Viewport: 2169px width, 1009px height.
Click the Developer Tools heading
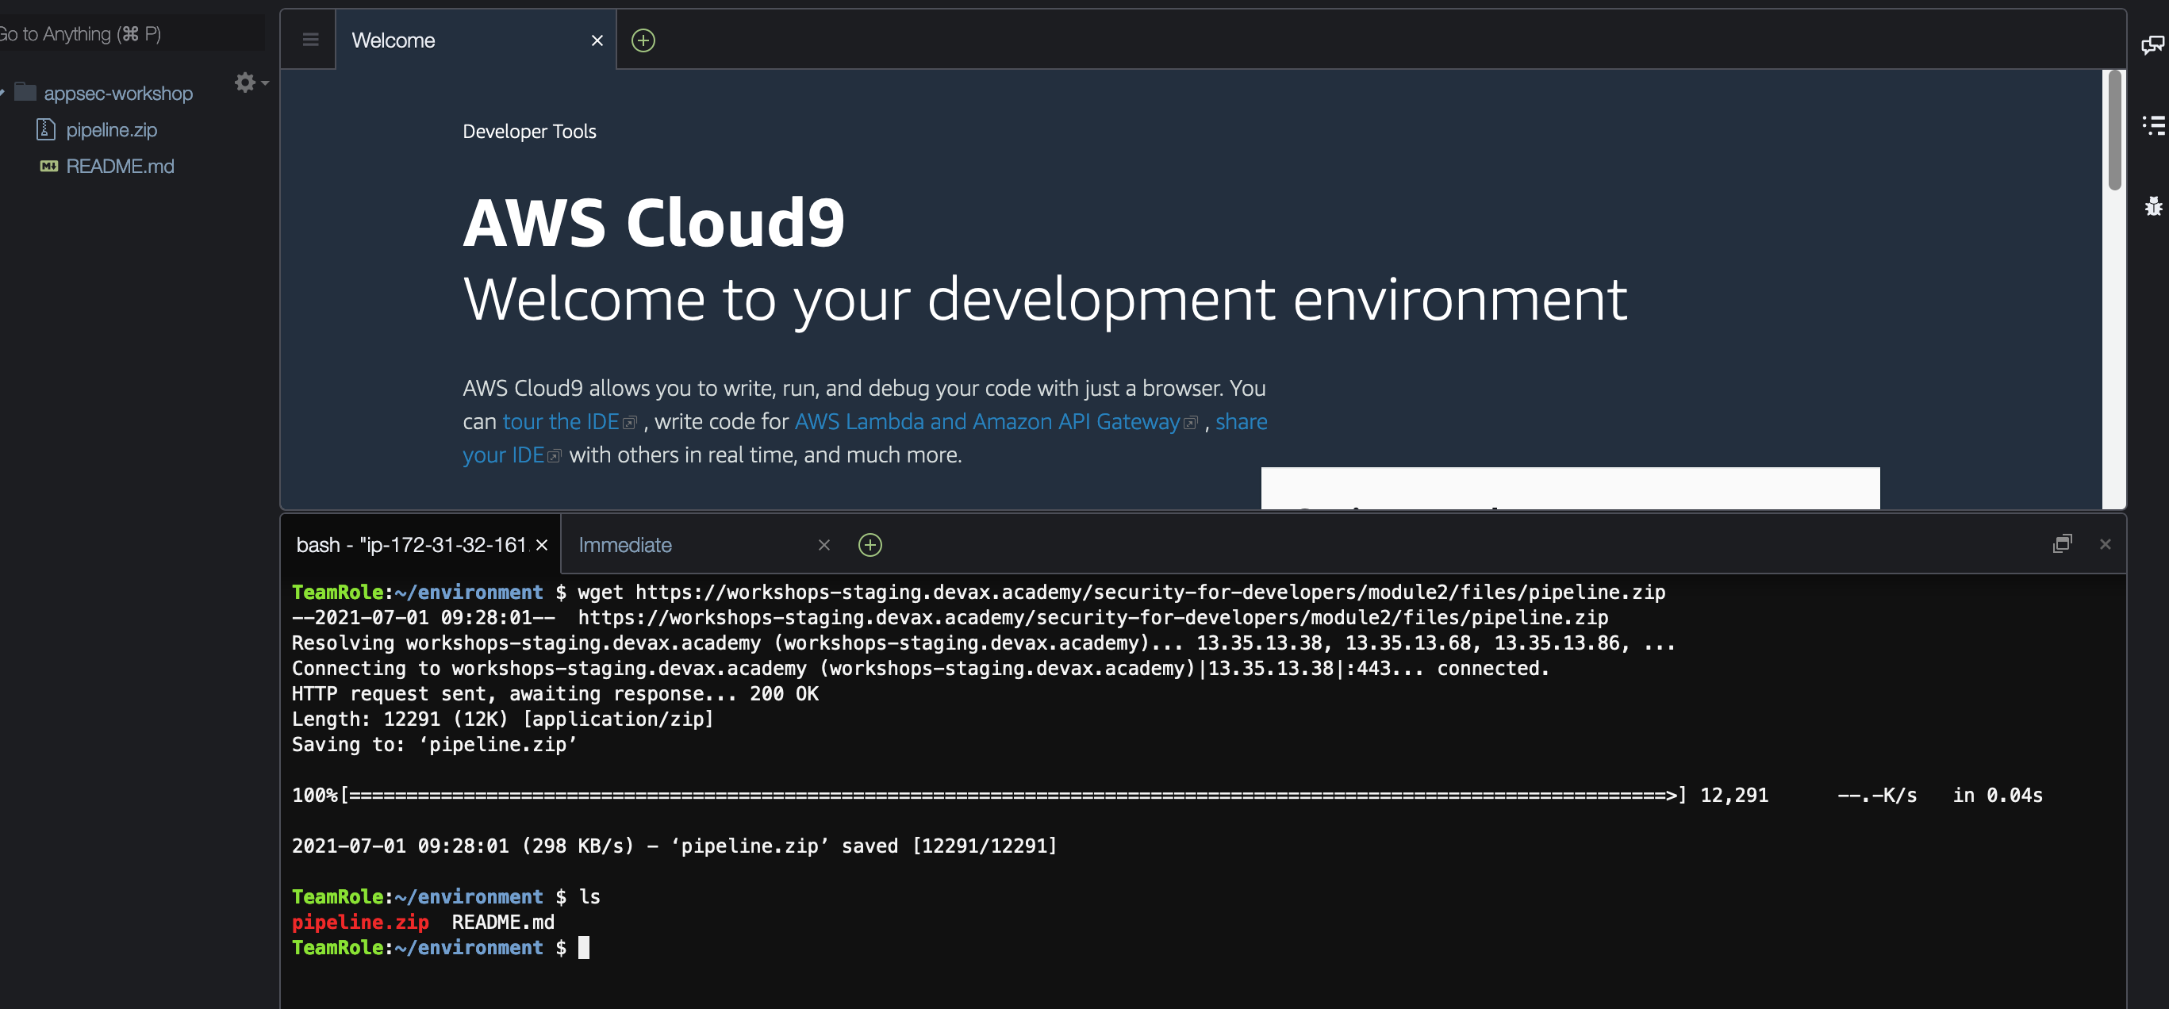tap(529, 132)
